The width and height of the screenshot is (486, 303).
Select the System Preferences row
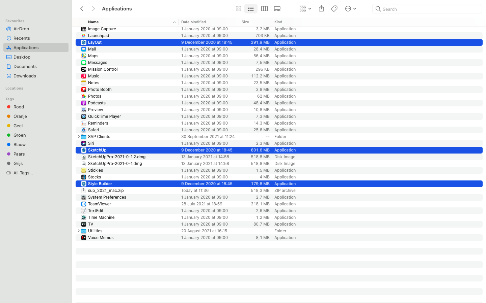[x=279, y=197]
